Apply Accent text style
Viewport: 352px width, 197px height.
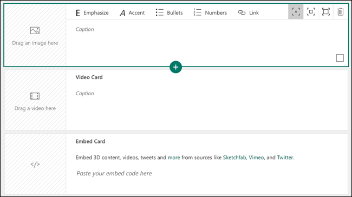[x=132, y=13]
